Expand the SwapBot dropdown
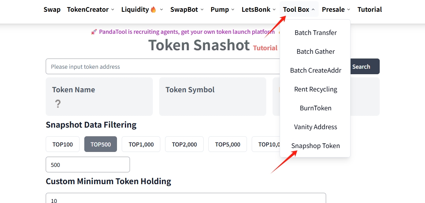 187,9
